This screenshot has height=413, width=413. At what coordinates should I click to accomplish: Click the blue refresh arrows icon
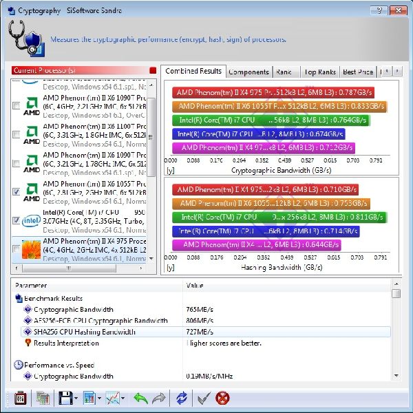point(182,398)
